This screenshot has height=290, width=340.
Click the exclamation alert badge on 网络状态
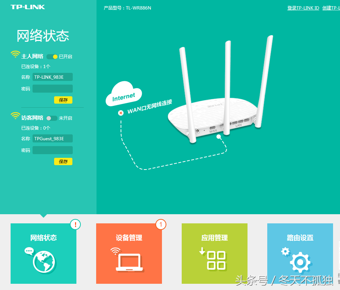coord(75,224)
